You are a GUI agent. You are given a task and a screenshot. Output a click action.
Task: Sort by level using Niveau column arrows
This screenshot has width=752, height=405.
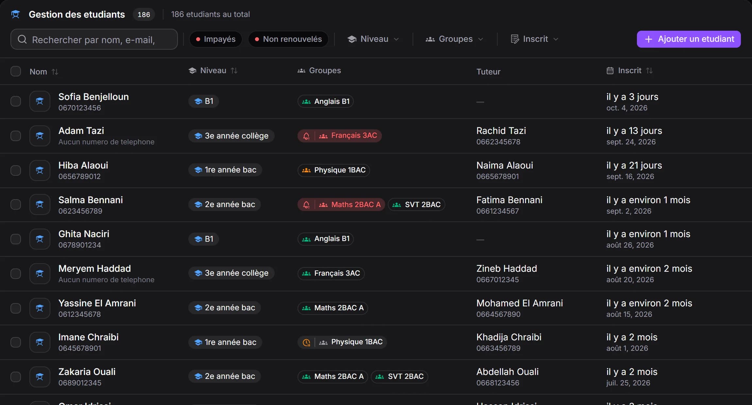pos(234,71)
